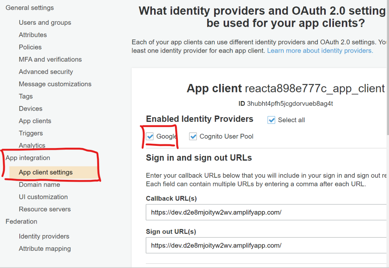Open the Domain name page
The height and width of the screenshot is (268, 389).
pyautogui.click(x=40, y=185)
